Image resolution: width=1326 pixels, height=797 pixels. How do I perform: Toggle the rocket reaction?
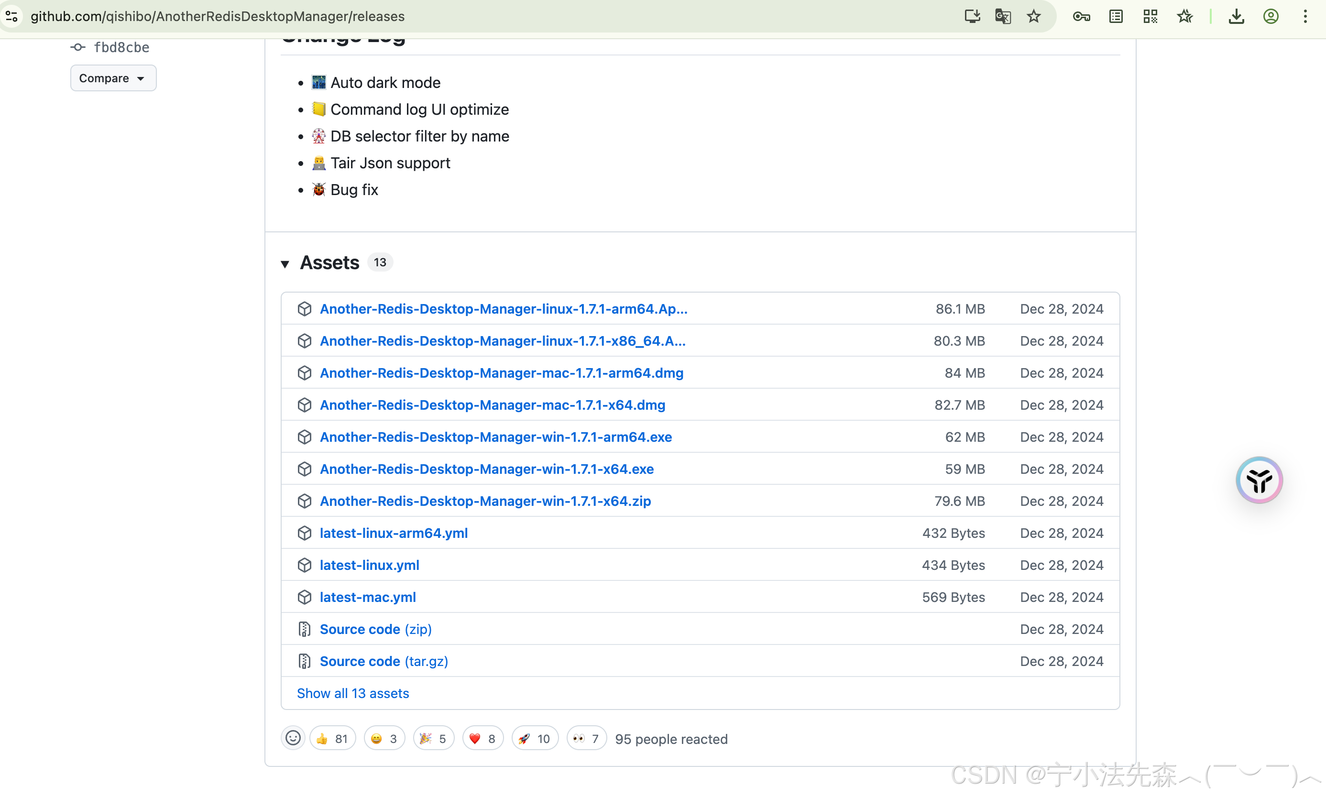click(x=535, y=738)
